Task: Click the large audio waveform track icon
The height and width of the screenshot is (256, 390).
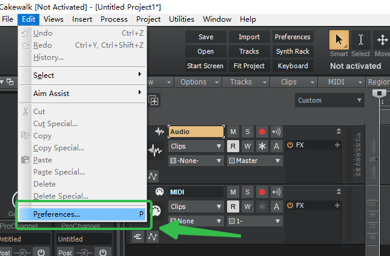Action: (155, 150)
